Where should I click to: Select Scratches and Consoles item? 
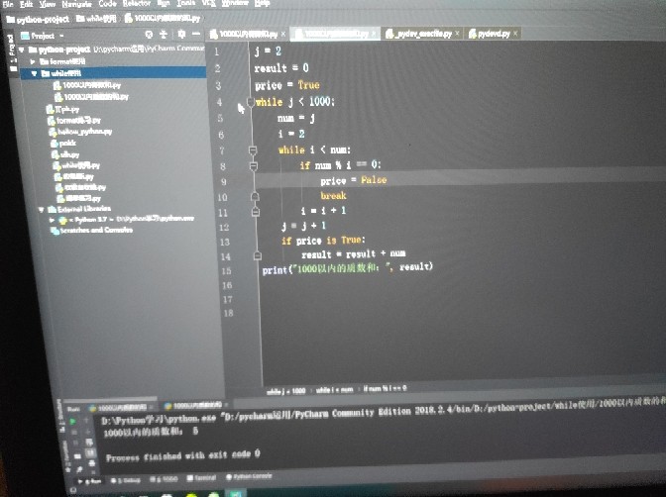91,231
